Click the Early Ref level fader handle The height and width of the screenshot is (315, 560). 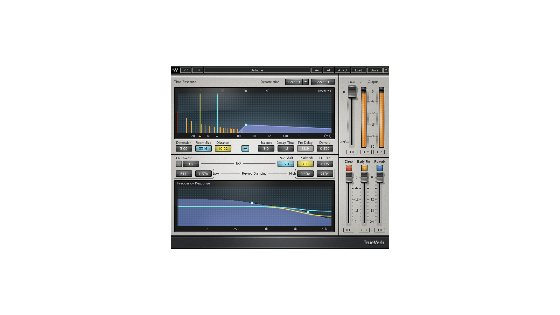[364, 177]
